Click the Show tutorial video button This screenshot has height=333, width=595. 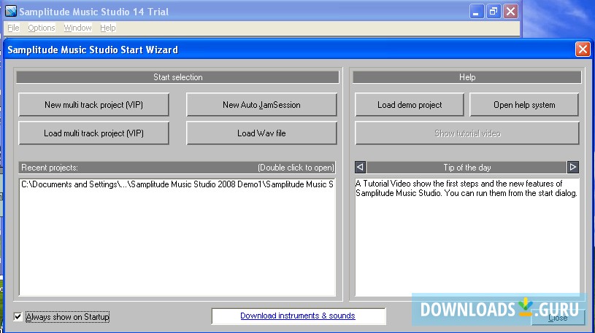tap(467, 133)
